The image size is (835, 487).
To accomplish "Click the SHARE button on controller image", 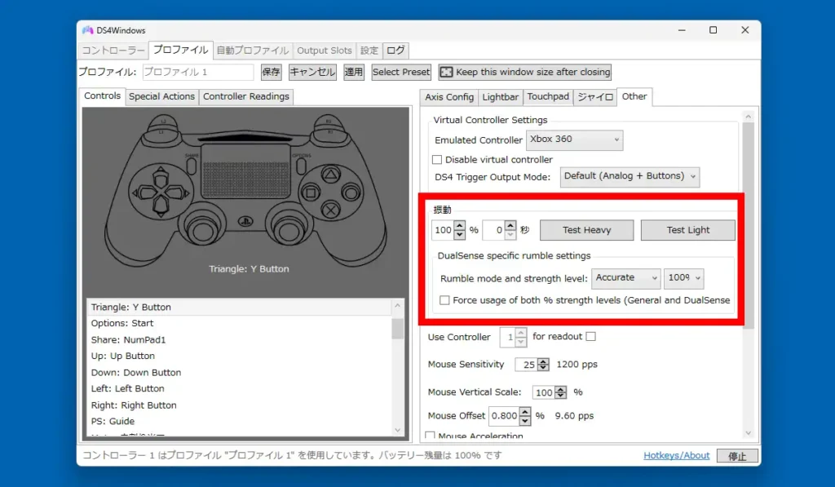I will 191,165.
